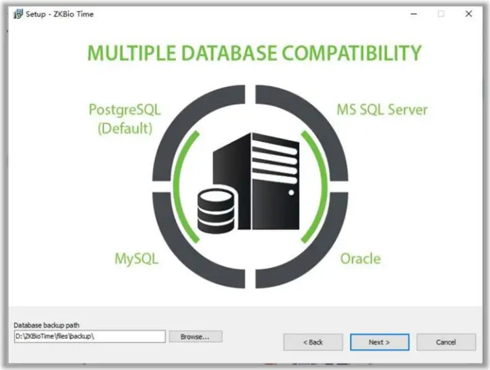This screenshot has height=370, width=490.
Task: Click the Browse... button
Action: [x=196, y=337]
